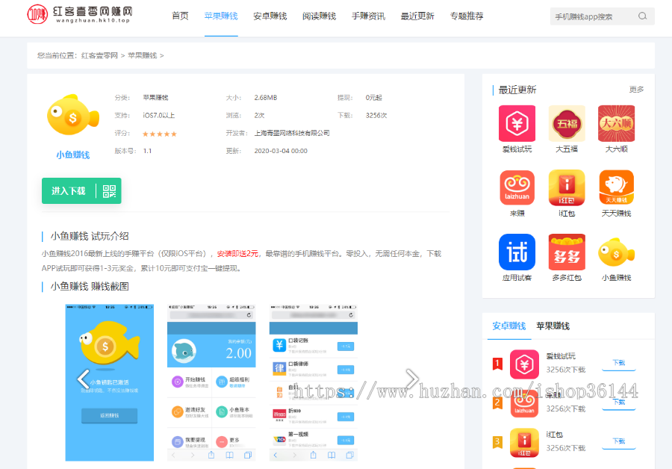Click the 进入下载 download button

point(69,190)
